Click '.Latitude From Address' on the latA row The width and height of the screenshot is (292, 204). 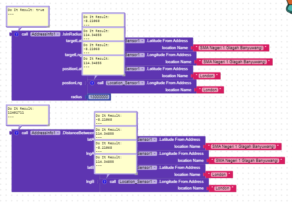point(179,140)
